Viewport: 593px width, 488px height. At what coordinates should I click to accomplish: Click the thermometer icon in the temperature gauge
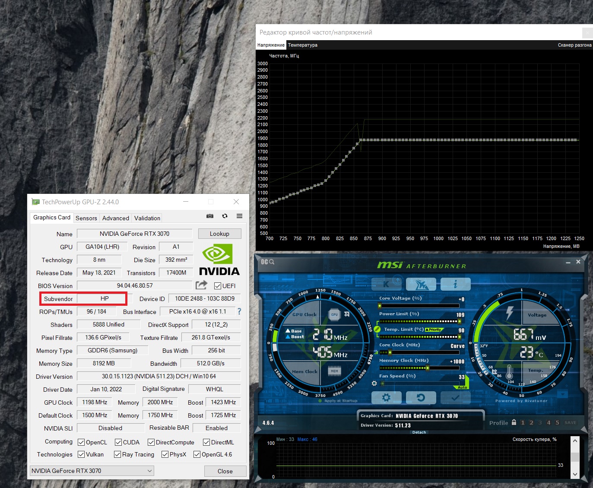[x=509, y=372]
